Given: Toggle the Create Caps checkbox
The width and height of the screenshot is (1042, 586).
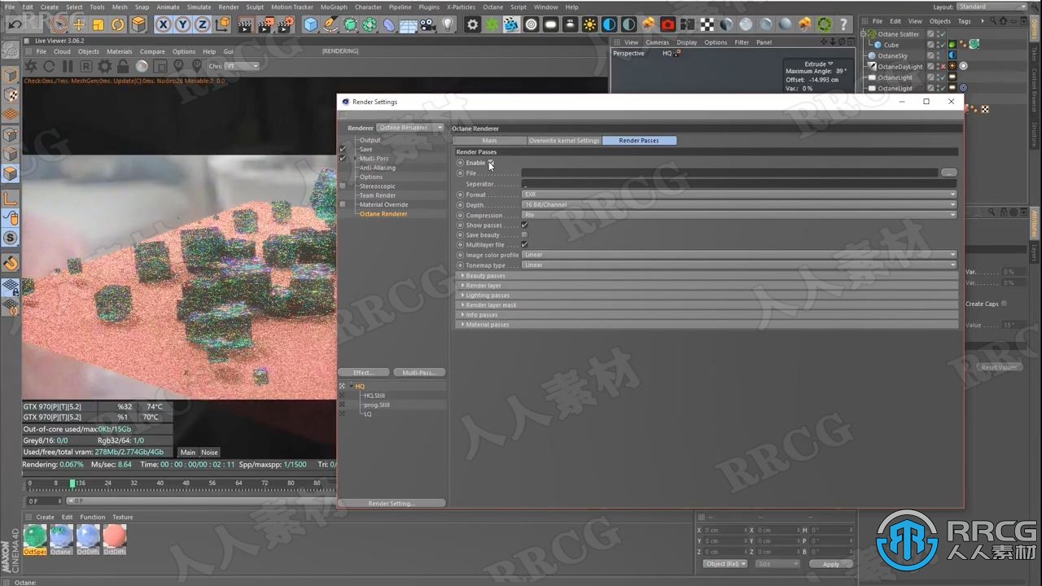Looking at the screenshot, I should (1004, 304).
